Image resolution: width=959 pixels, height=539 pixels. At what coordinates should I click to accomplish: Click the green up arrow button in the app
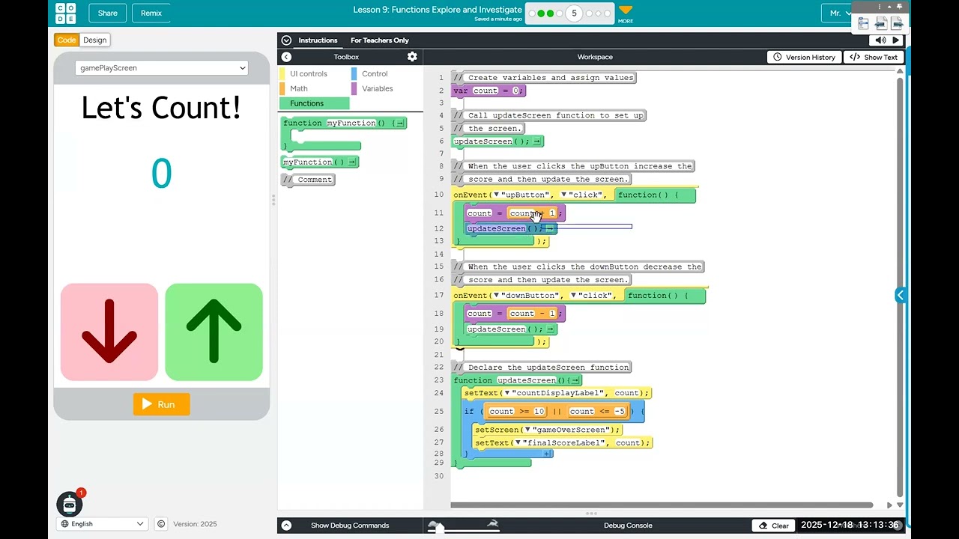pyautogui.click(x=214, y=332)
